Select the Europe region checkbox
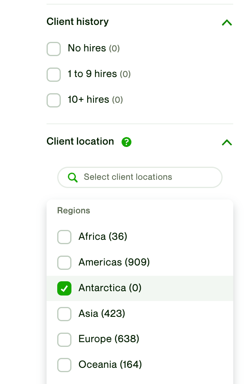The width and height of the screenshot is (251, 384). 64,340
